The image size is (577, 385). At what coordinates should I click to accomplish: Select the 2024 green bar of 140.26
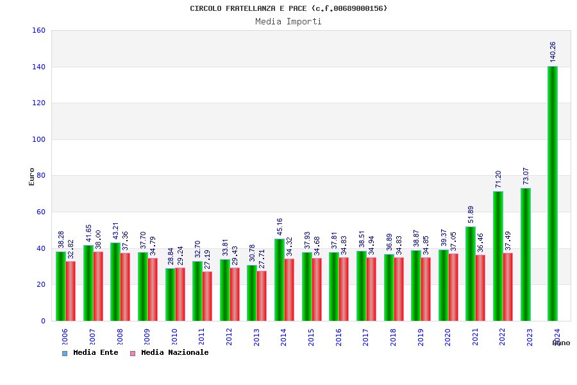553,193
